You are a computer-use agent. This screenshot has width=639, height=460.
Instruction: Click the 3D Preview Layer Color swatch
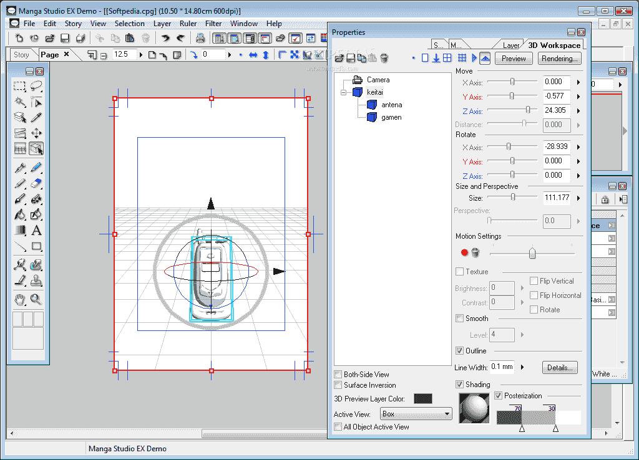[x=422, y=398]
